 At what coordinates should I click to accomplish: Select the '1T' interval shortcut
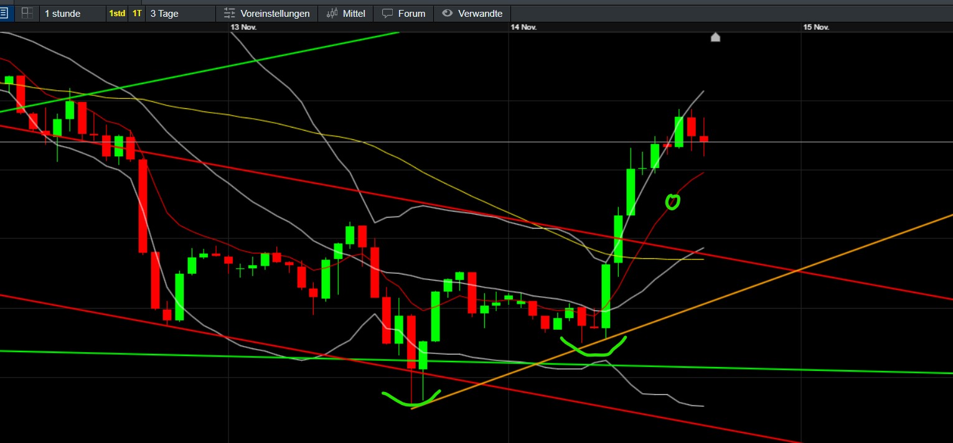(x=137, y=14)
